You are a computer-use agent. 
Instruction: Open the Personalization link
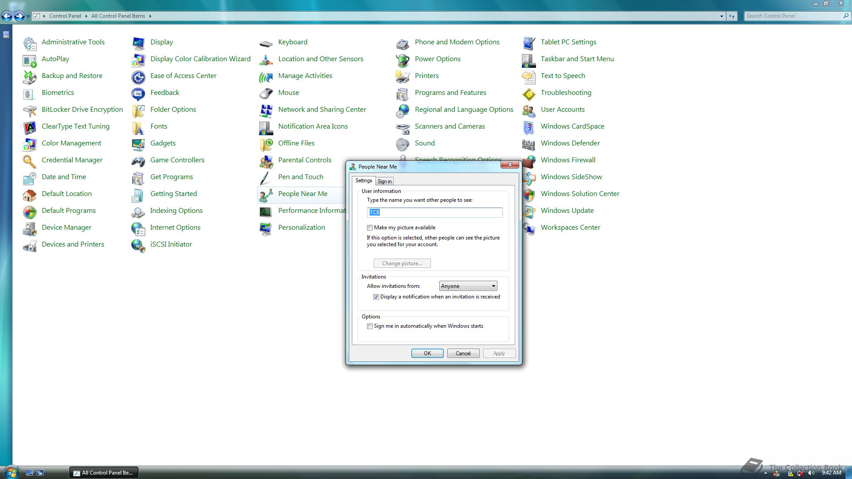[302, 228]
